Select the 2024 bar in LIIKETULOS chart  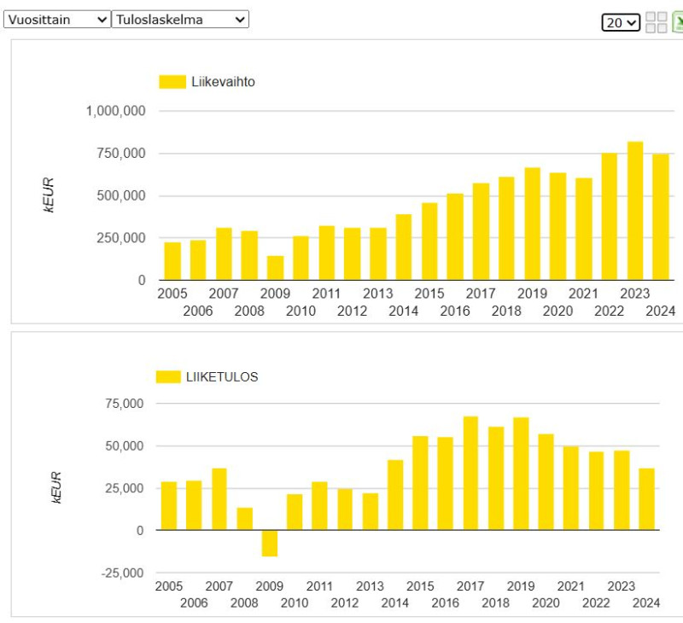tap(647, 499)
